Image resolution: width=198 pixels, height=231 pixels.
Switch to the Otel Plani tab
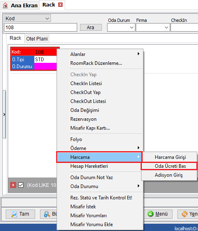coord(37,39)
